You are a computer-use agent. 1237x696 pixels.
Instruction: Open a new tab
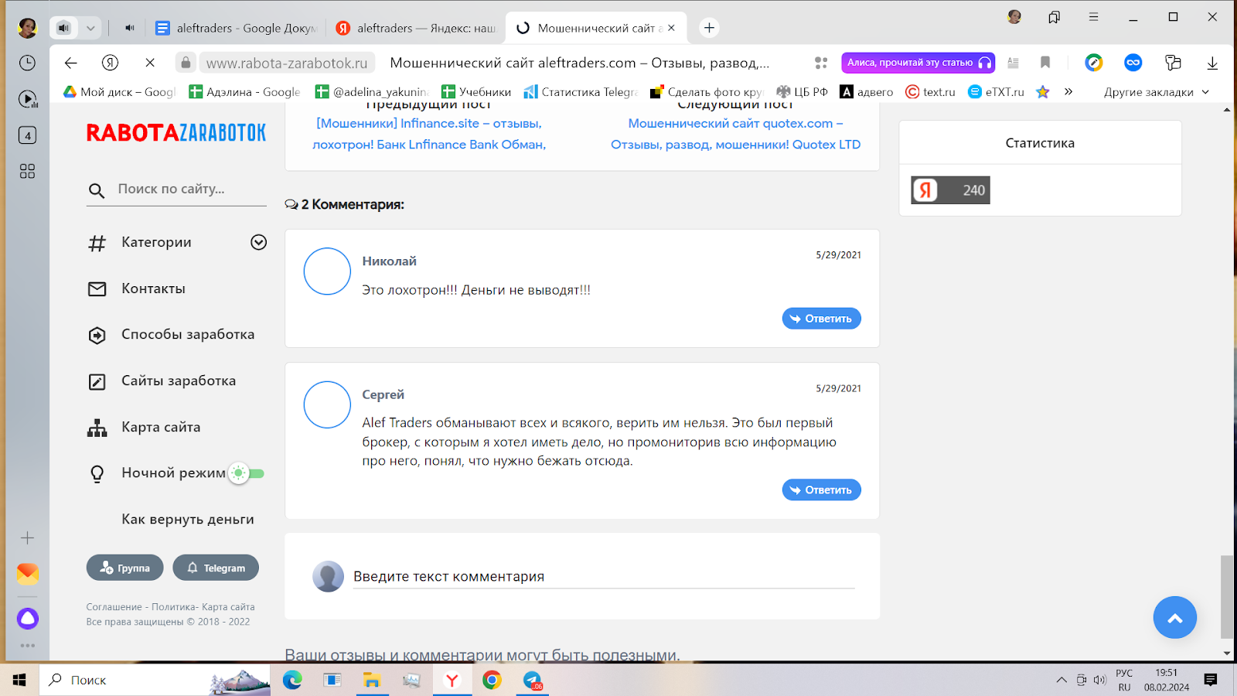pos(709,28)
